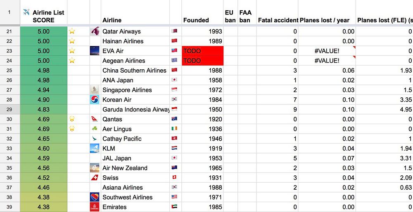
Task: Select the KLM logo thumbnail
Action: [x=95, y=148]
